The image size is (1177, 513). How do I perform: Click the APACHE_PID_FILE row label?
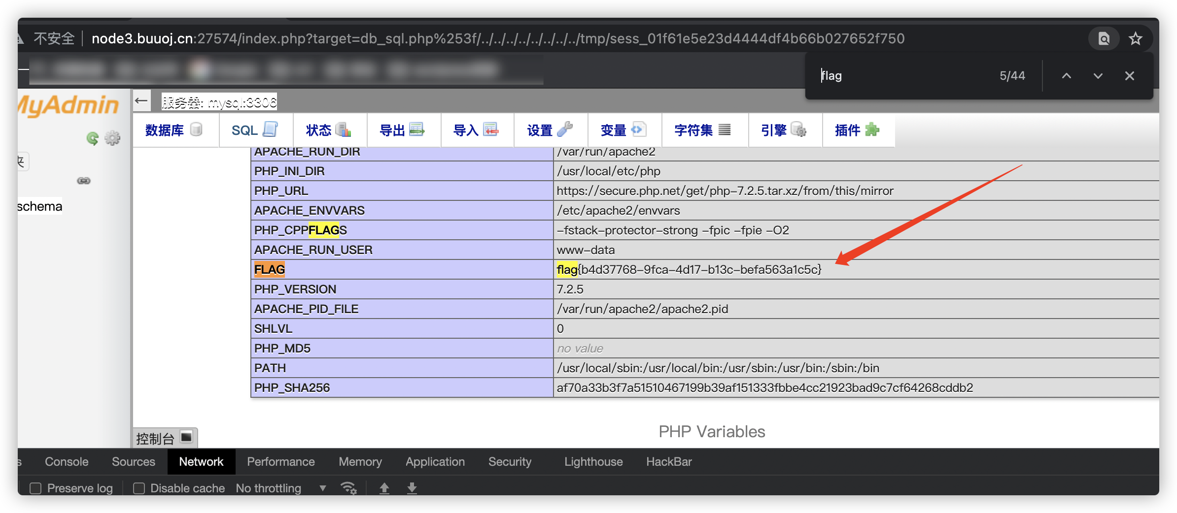tap(307, 309)
